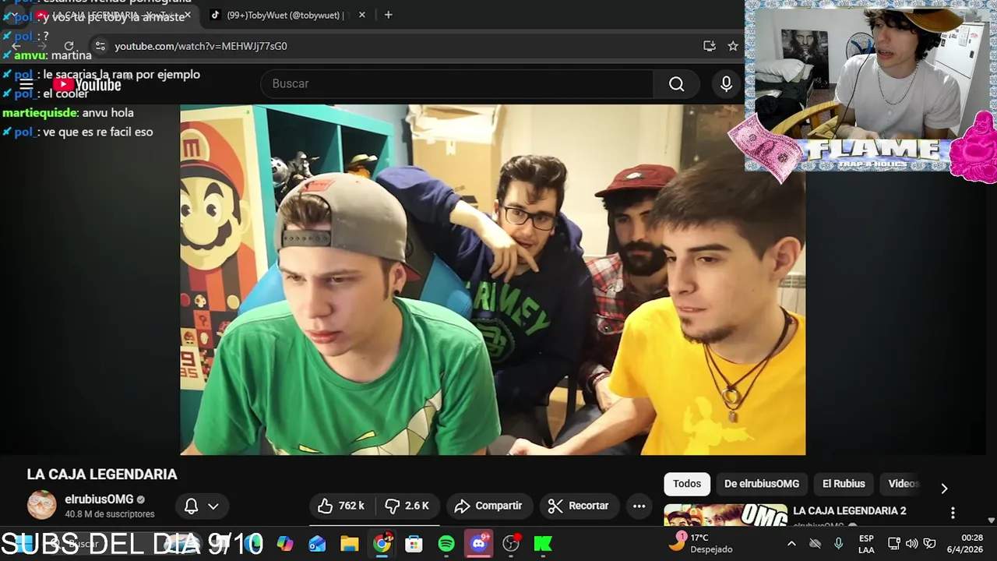This screenshot has width=997, height=561.
Task: Open more actions three-dot menu
Action: pos(639,506)
